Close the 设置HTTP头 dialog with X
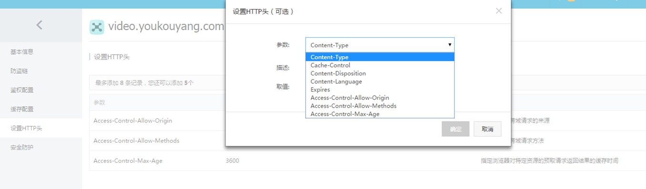This screenshot has height=189, width=646. (x=499, y=10)
